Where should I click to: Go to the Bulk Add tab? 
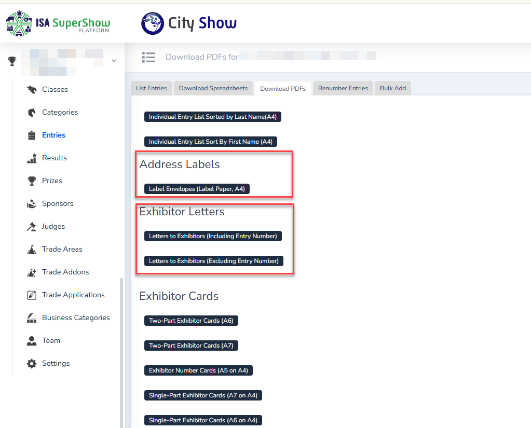coord(392,88)
